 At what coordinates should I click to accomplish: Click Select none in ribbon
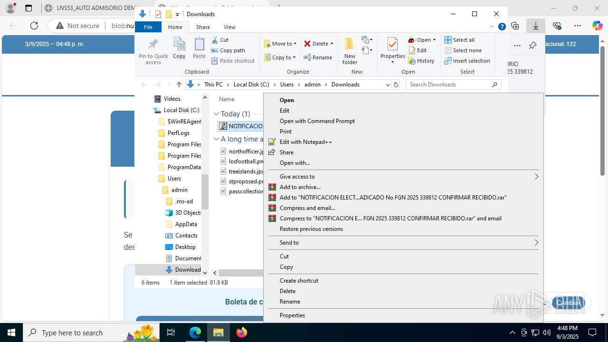[463, 50]
